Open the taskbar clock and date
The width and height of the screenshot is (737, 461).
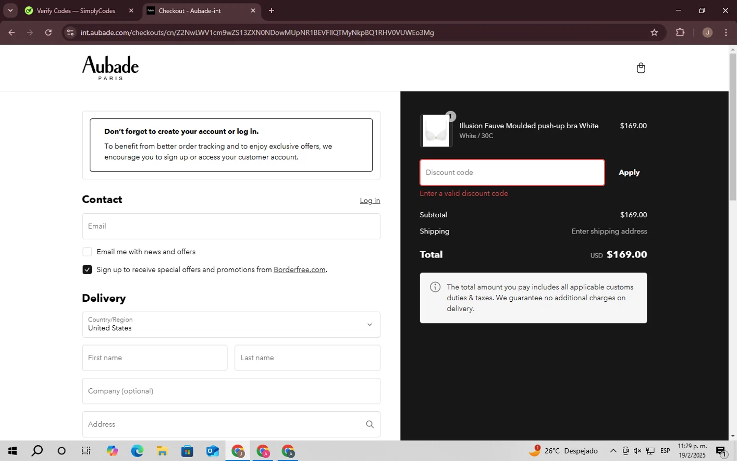[692, 451]
